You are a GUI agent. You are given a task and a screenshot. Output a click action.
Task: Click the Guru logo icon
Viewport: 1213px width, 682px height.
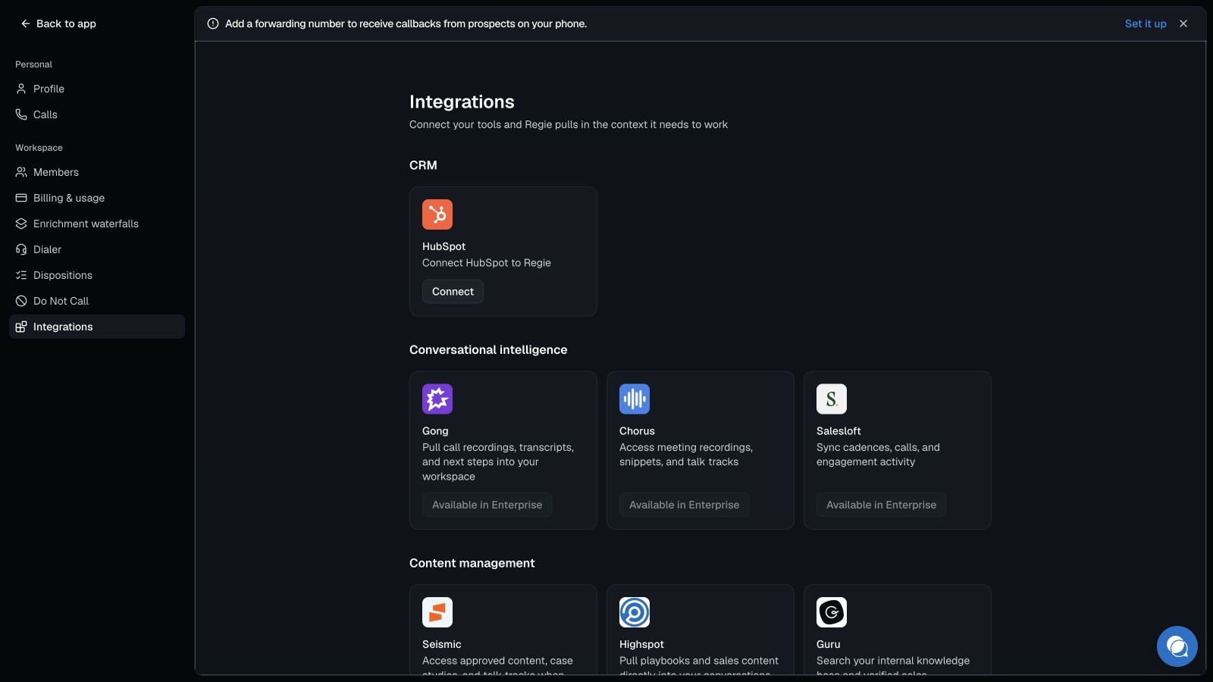point(832,612)
